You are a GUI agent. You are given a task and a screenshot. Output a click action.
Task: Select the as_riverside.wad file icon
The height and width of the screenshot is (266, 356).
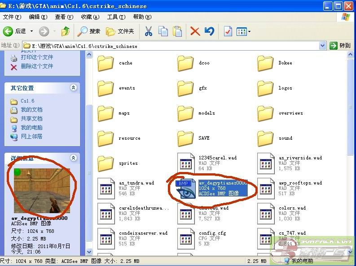pyautogui.click(x=266, y=163)
